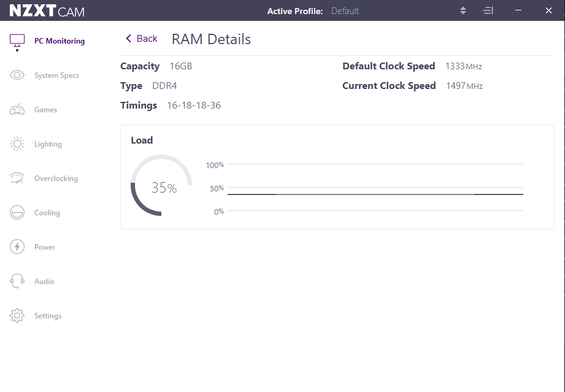
Task: Minimize the NZXT CAM window
Action: [x=518, y=10]
